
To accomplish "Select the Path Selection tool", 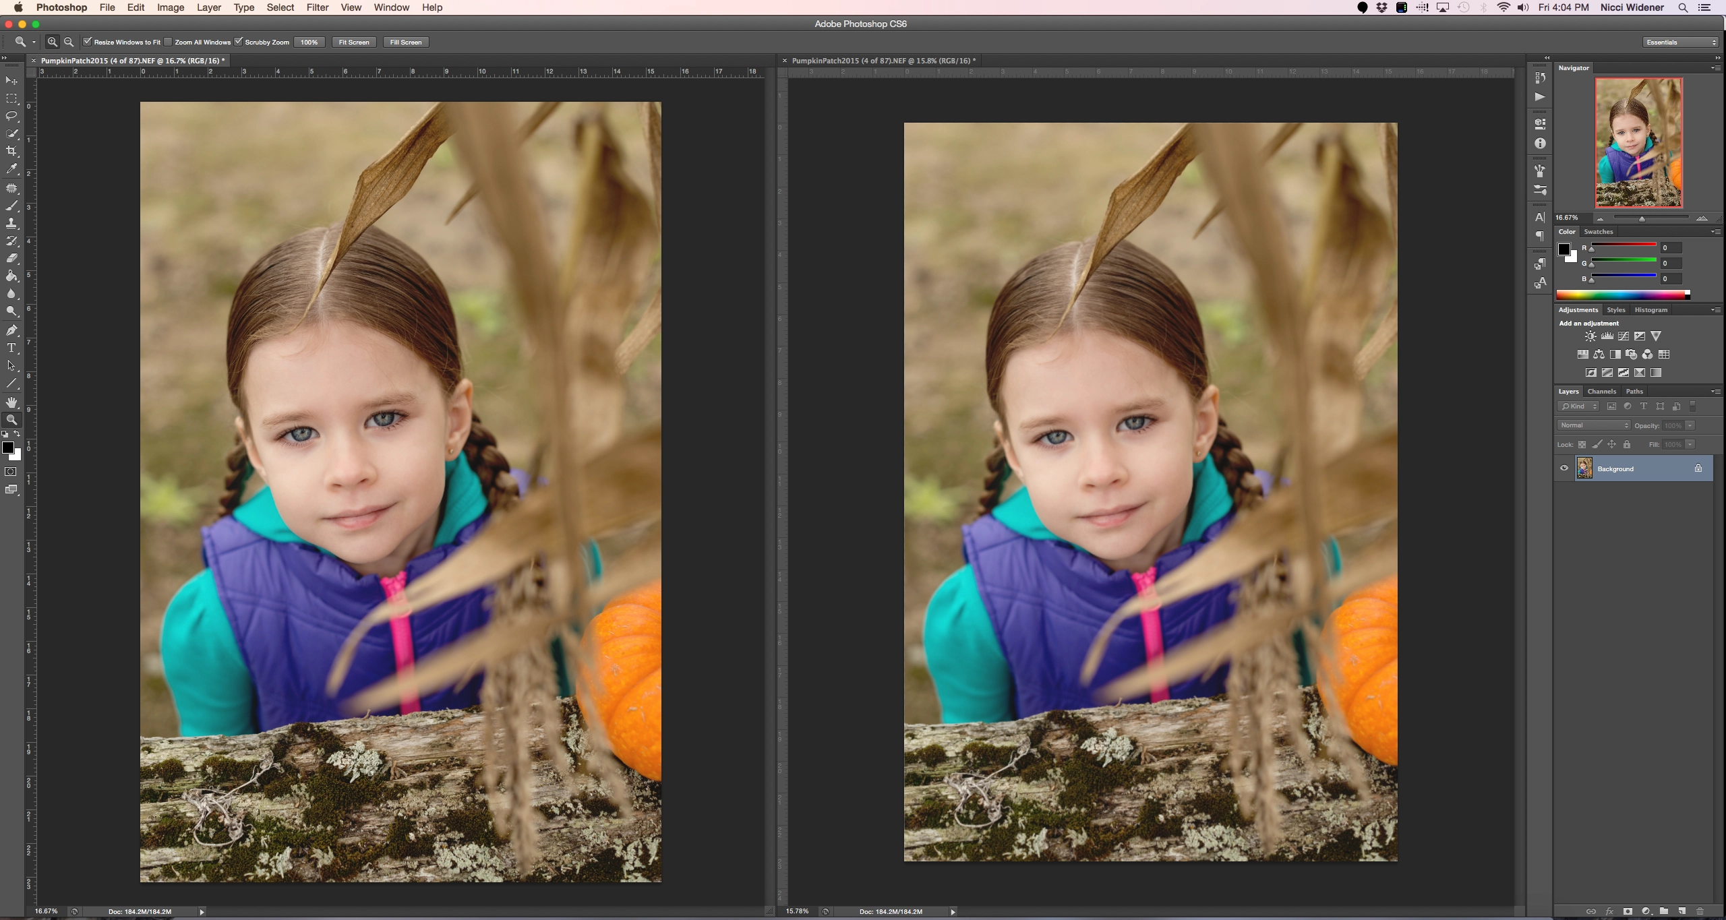I will point(11,365).
